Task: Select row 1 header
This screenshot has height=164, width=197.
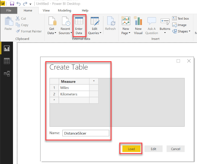Action: point(54,88)
